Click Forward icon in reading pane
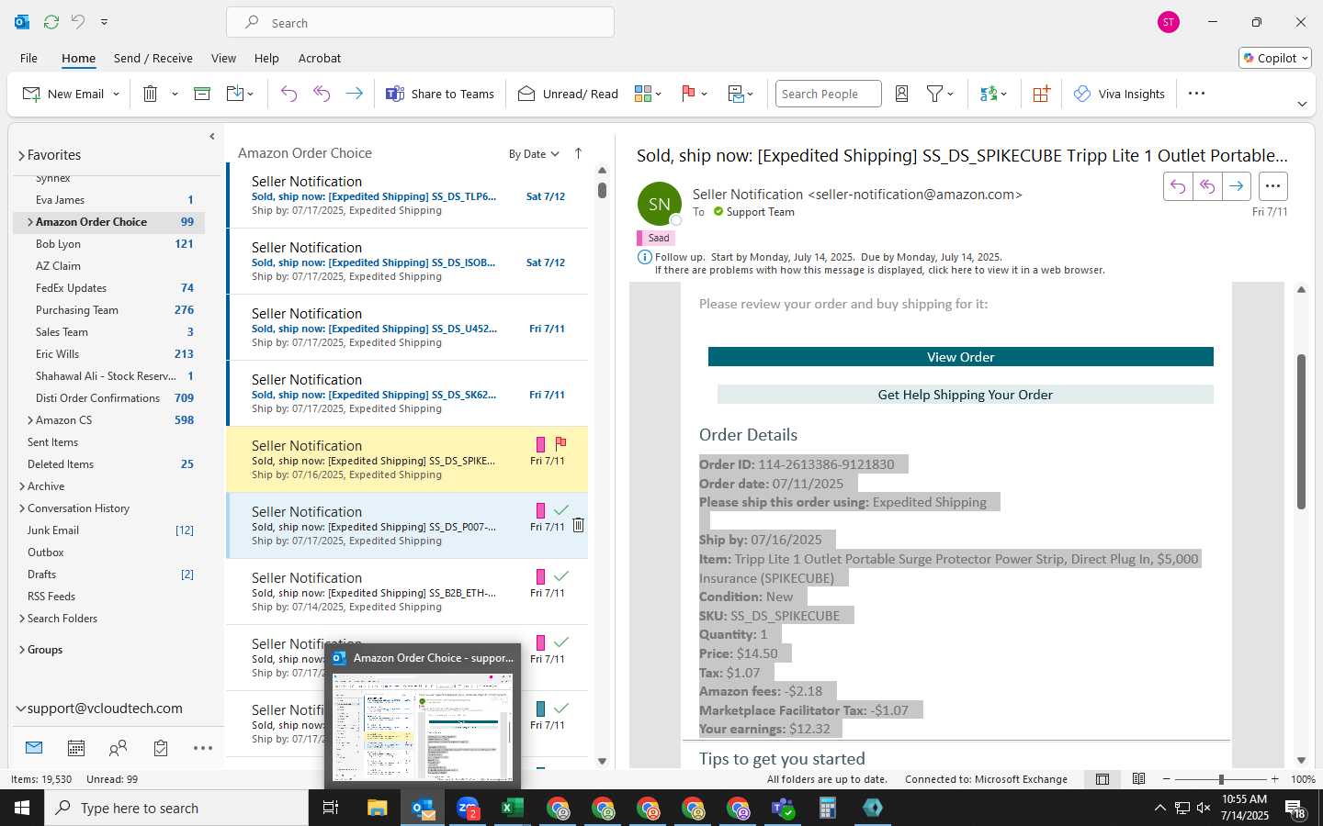 [x=1237, y=186]
